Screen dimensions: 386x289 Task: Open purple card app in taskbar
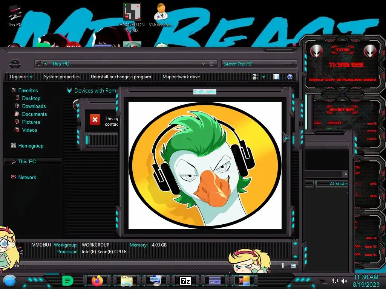(214, 281)
